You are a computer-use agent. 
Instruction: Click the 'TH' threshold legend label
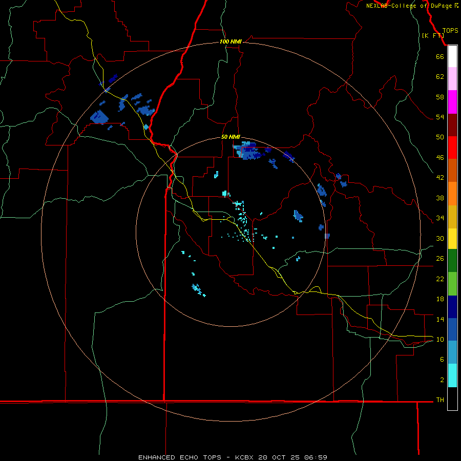pyautogui.click(x=440, y=400)
